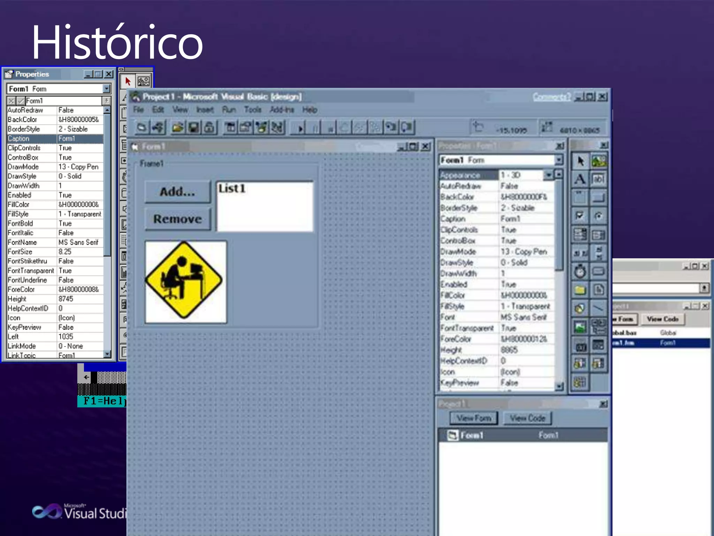The width and height of the screenshot is (714, 536).
Task: Click the checkmark enter button in the left Properties settings box
Action: [x=21, y=101]
